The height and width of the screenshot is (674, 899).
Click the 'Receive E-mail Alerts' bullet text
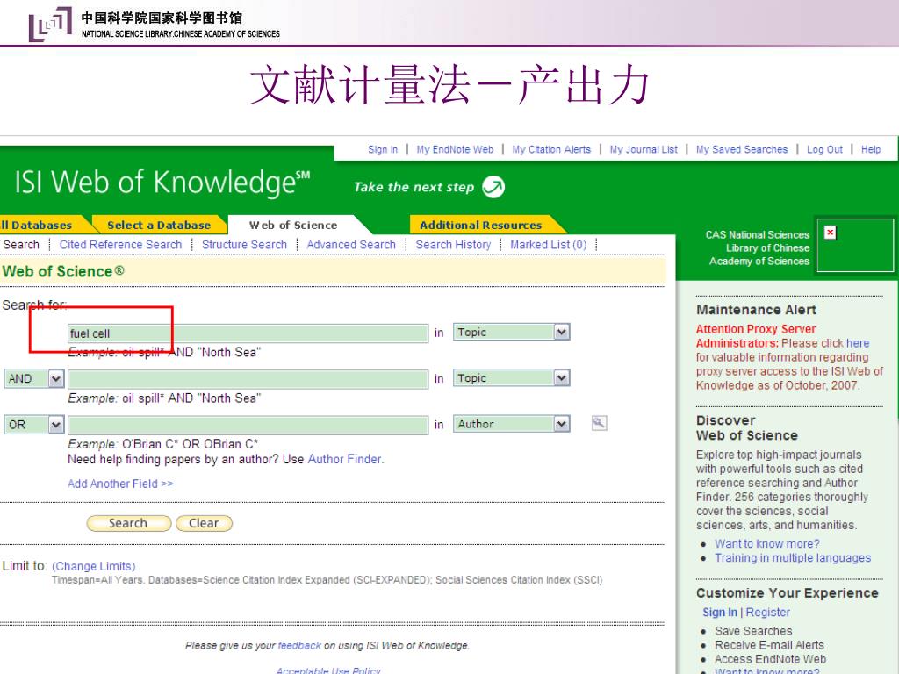point(769,645)
